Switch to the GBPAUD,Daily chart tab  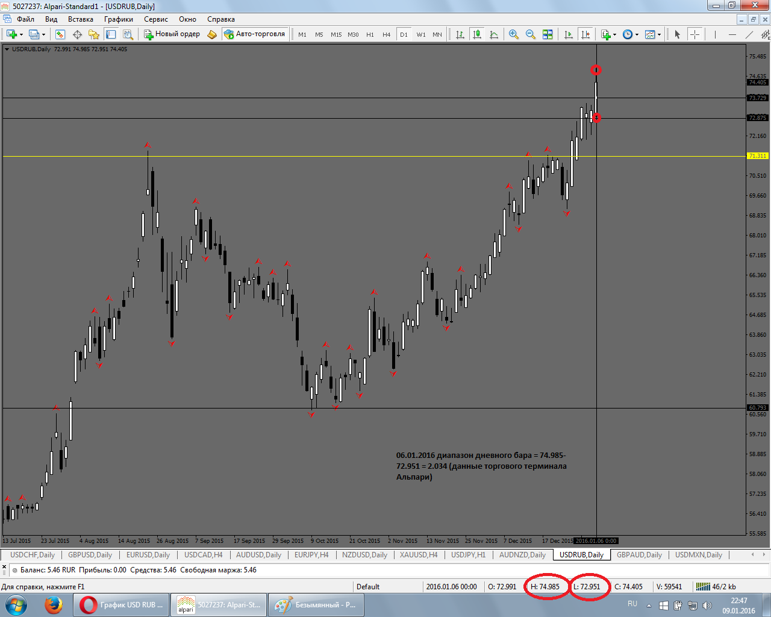click(639, 555)
